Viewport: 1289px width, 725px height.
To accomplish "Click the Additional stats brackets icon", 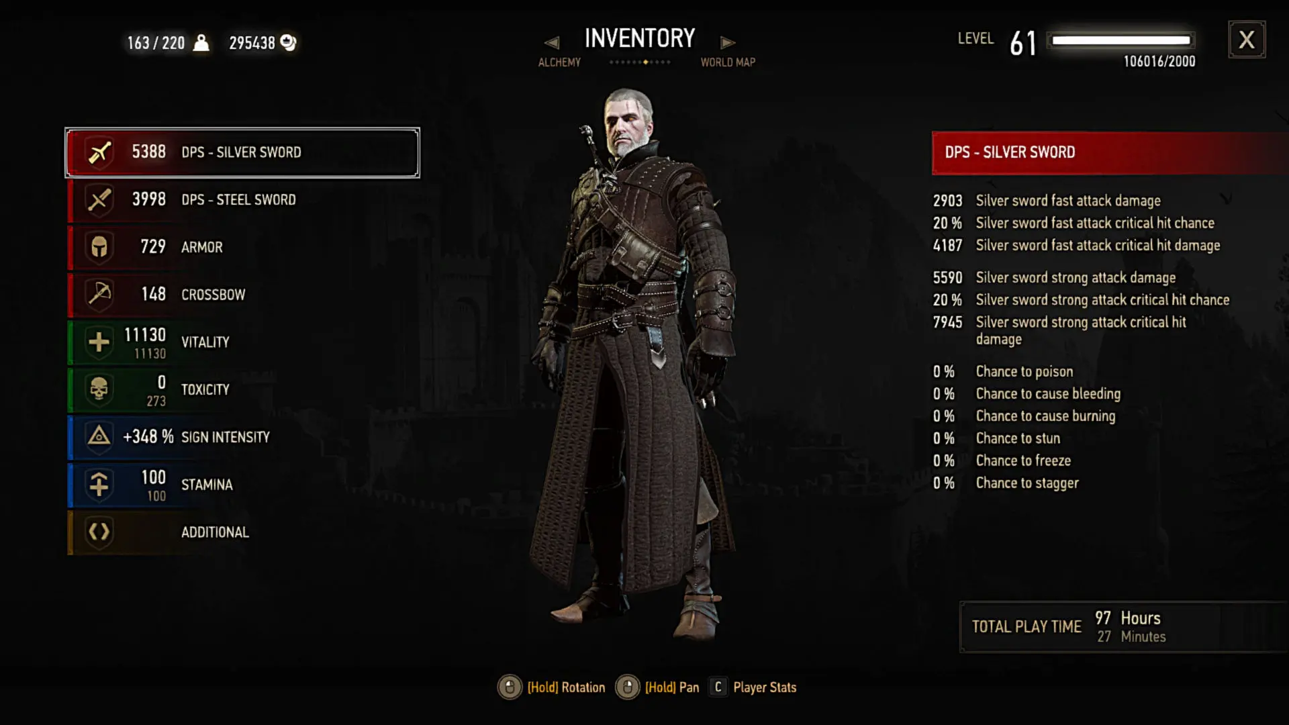I will coord(99,532).
